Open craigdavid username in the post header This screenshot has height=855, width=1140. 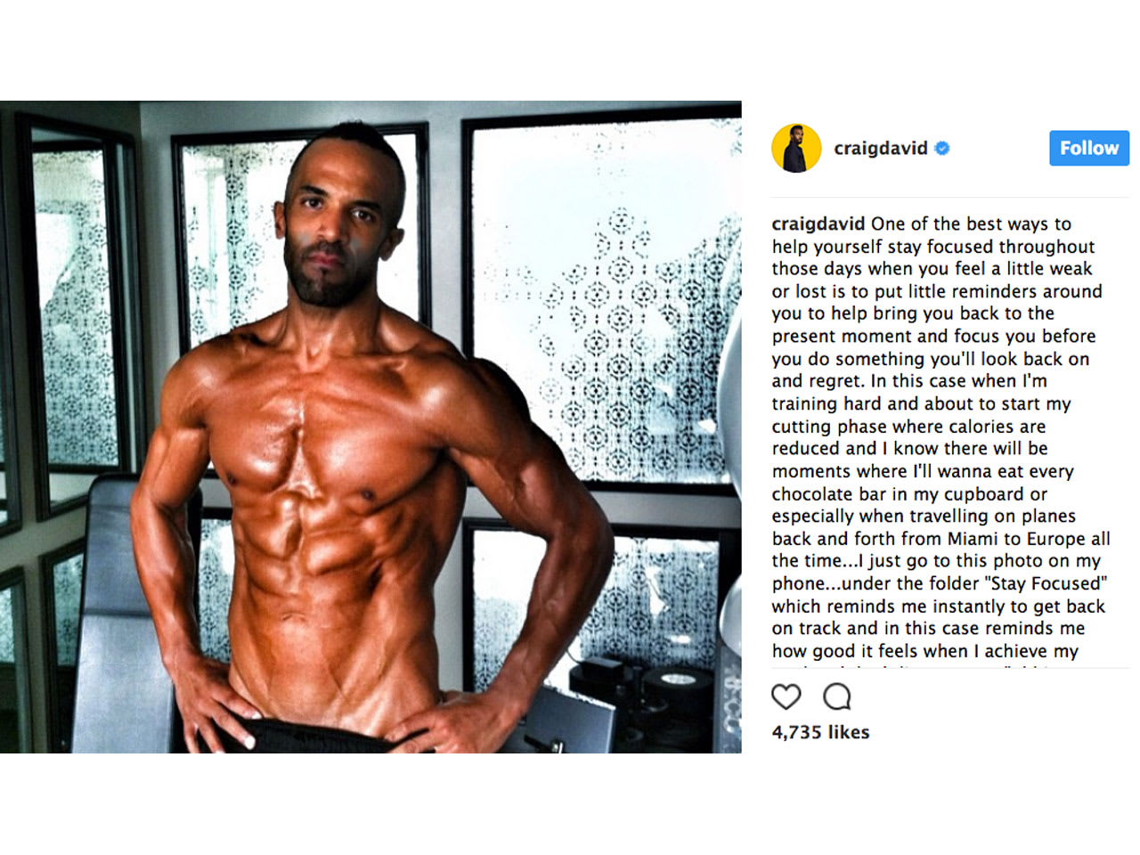(881, 148)
